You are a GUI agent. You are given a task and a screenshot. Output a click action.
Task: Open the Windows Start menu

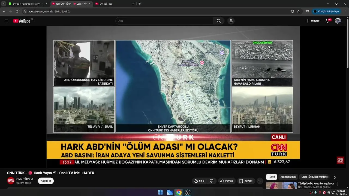tap(160, 192)
